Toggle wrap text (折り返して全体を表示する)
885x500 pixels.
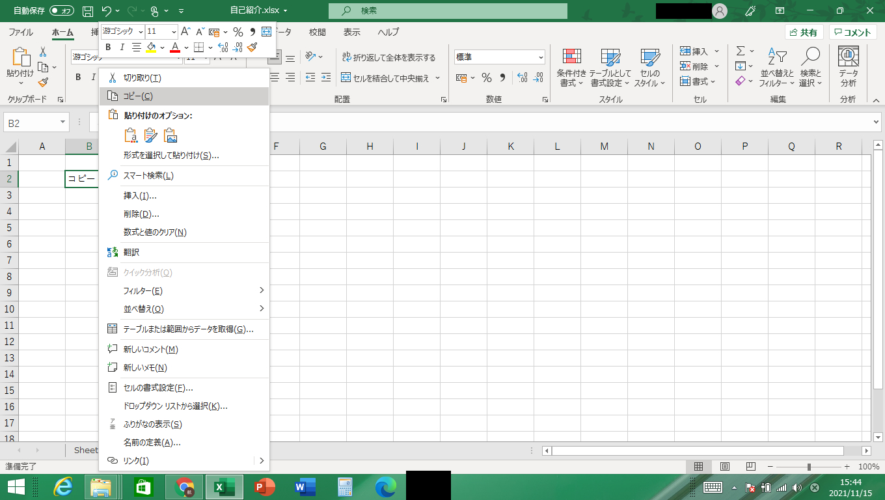tap(388, 57)
